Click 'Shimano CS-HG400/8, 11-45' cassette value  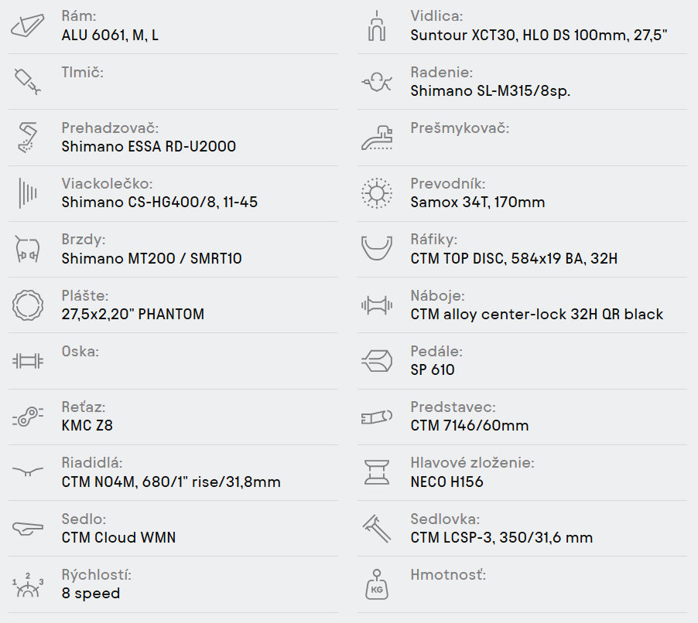coord(159,203)
